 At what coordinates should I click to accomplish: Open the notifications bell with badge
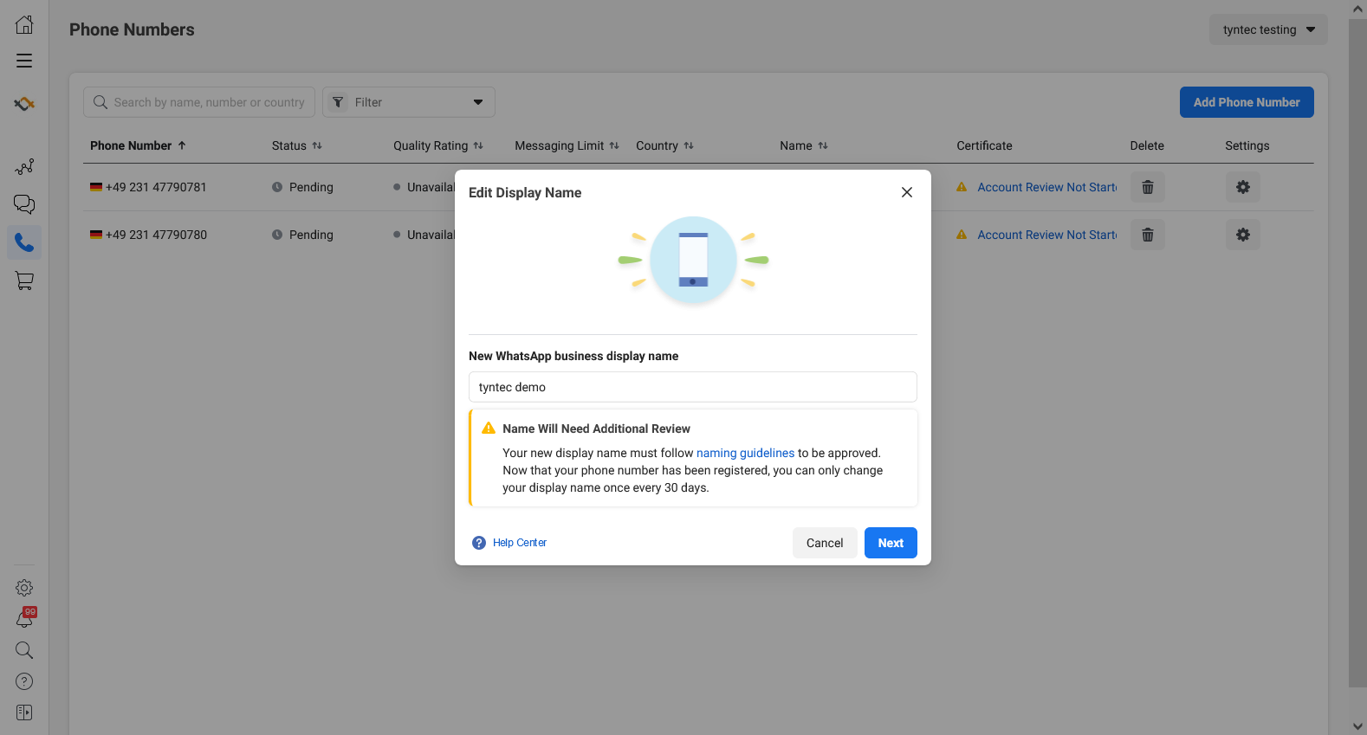(x=24, y=618)
